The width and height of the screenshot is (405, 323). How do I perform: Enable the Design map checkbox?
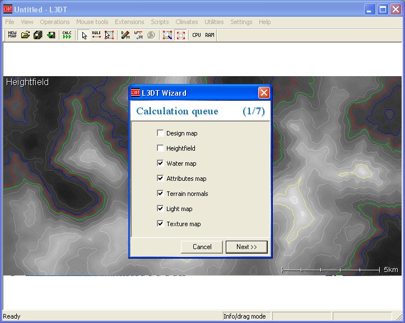click(x=161, y=133)
